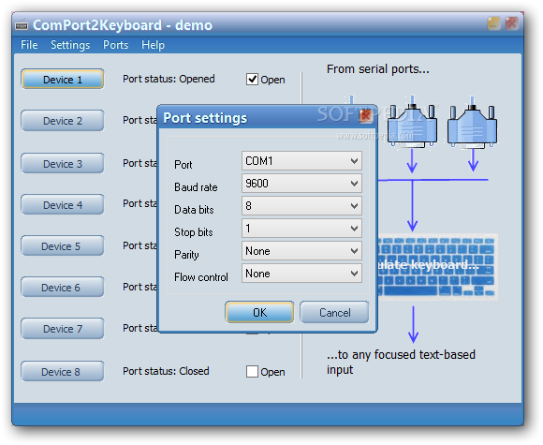The image size is (543, 445).
Task: Click the 'Parity' label
Action: click(186, 255)
